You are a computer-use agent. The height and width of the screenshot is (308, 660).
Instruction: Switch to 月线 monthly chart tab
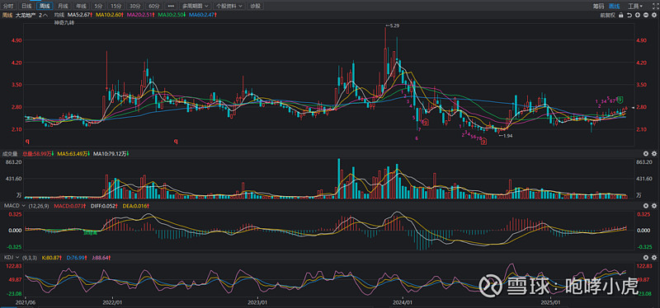click(x=63, y=7)
